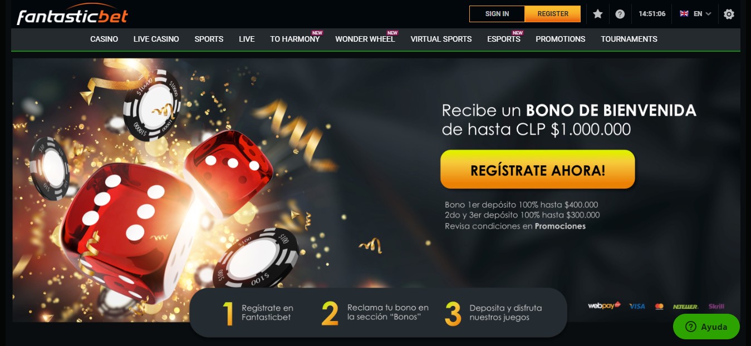Screen dimensions: 751x346
Task: Open the Tournaments section
Action: click(x=629, y=39)
